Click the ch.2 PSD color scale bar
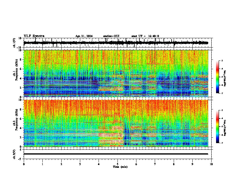The width and height of the screenshot is (238, 184). (x=217, y=127)
